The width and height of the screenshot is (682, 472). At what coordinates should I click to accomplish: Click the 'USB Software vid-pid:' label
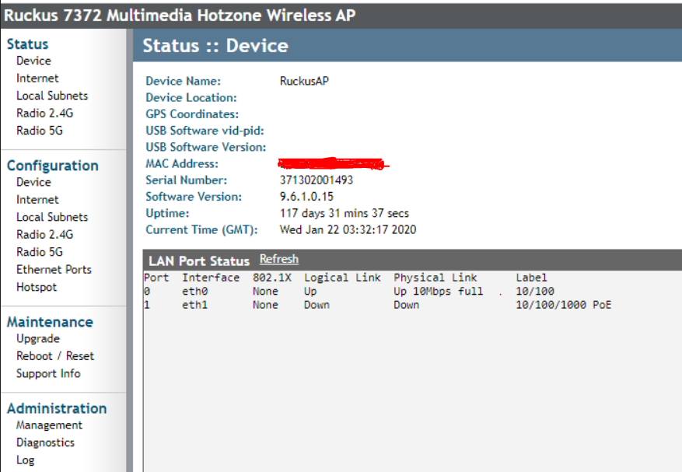[205, 131]
